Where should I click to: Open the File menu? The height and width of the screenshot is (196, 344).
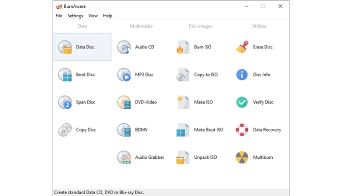[59, 16]
